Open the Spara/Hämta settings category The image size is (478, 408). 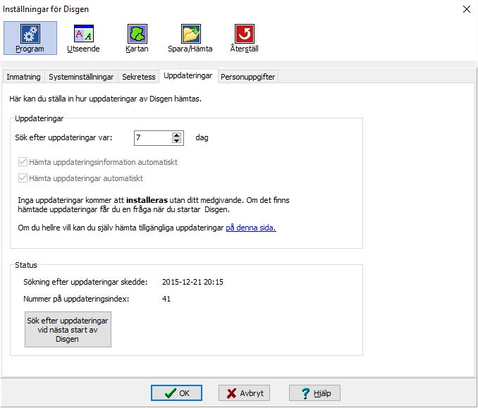[x=190, y=38]
